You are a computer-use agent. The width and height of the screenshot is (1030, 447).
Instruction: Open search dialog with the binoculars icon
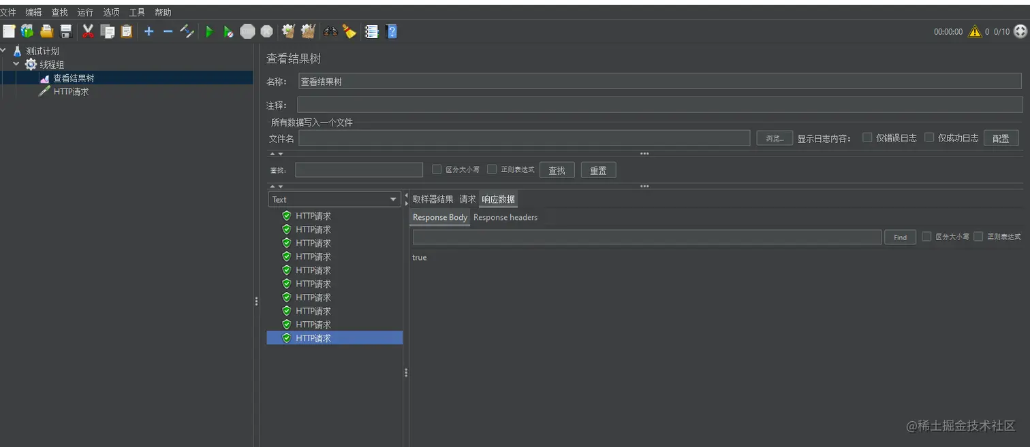pos(329,31)
